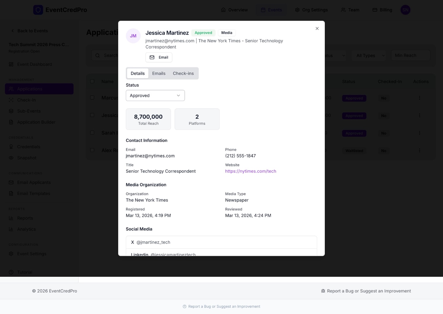Image resolution: width=443 pixels, height=314 pixels.
Task: Open the Approved status dropdown
Action: [x=155, y=95]
